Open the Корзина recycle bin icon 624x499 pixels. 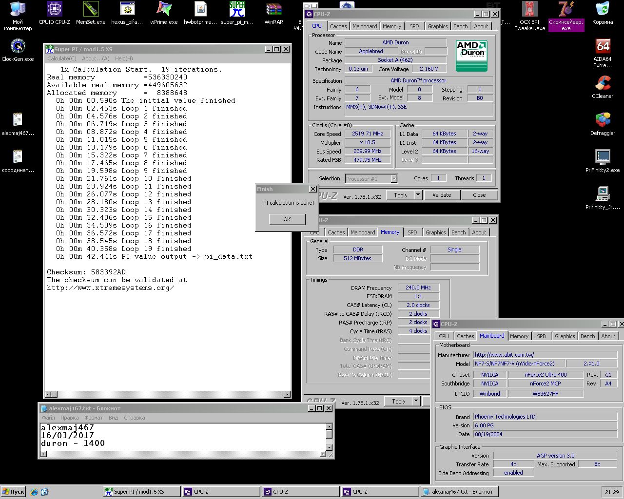pos(603,13)
